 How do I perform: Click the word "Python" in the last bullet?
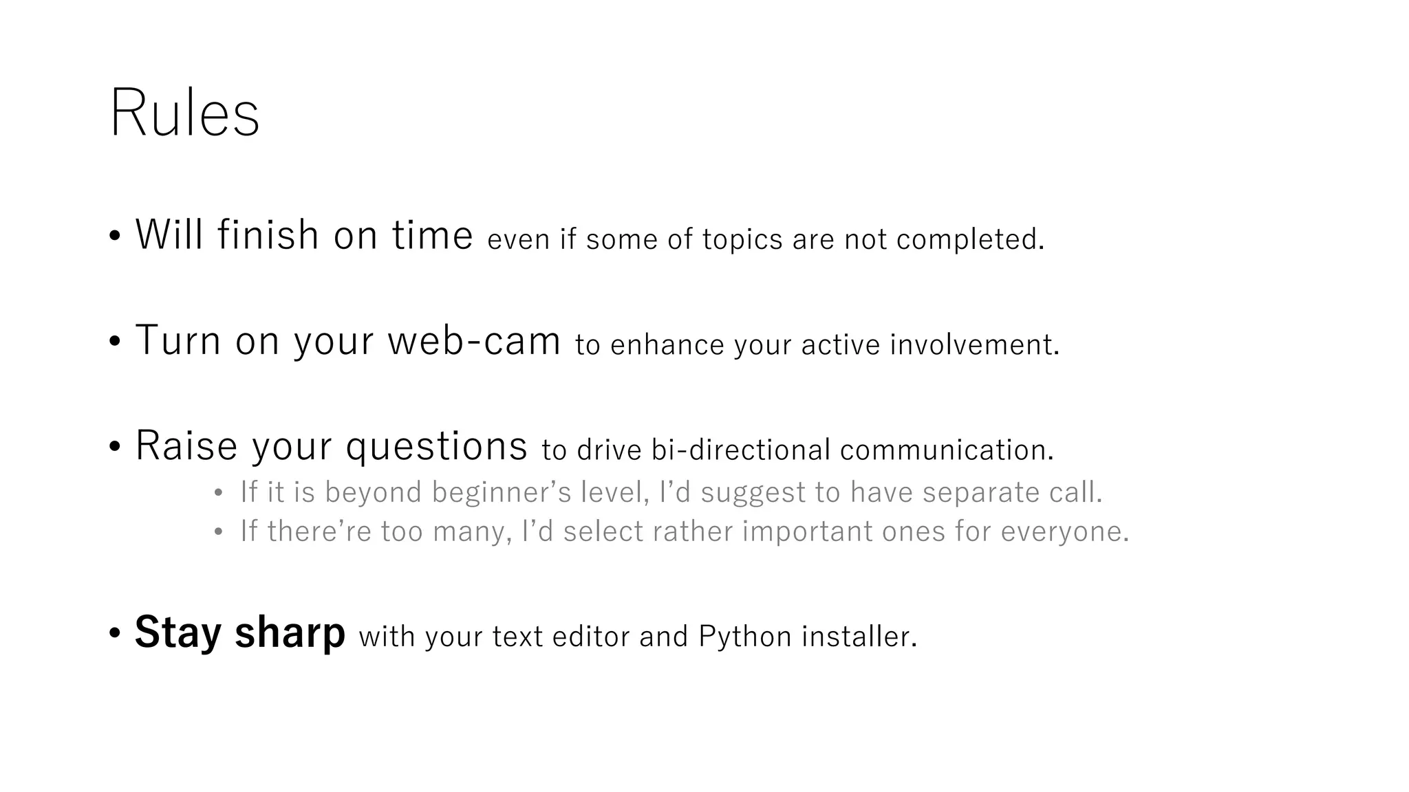pos(744,636)
